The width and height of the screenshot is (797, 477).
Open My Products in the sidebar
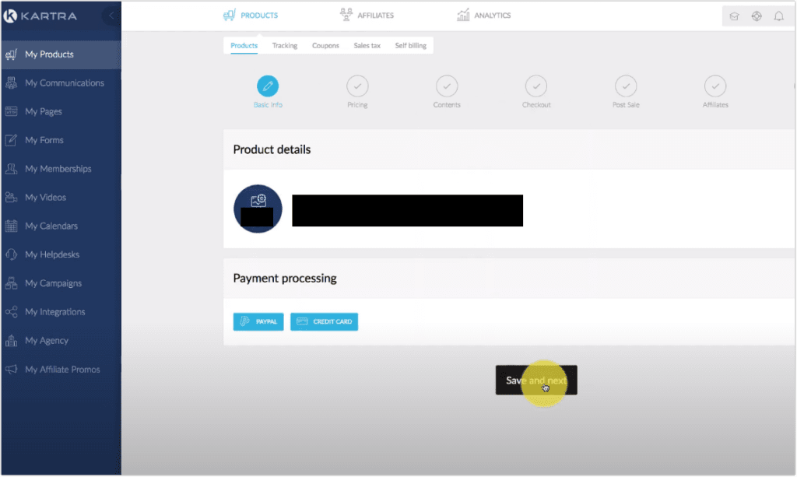(x=61, y=54)
